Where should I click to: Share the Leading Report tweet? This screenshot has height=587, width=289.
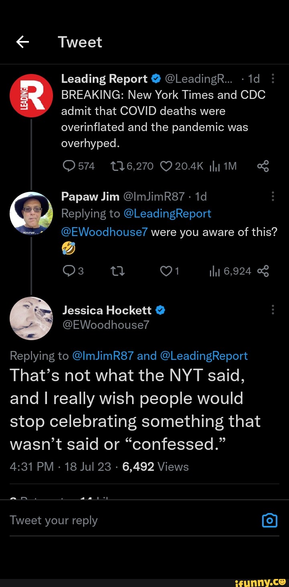tap(263, 166)
